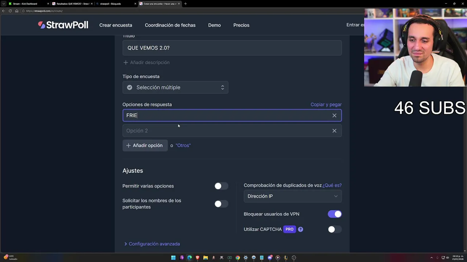
Task: Toggle Solicitar los nombres de los participantes
Action: pos(221,204)
